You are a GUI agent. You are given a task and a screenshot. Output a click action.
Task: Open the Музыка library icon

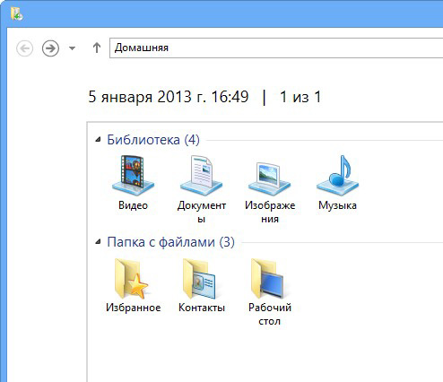pos(337,175)
